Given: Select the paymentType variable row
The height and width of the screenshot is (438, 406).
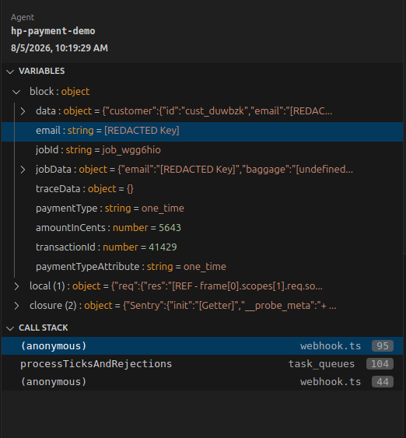Looking at the screenshot, I should (202, 208).
